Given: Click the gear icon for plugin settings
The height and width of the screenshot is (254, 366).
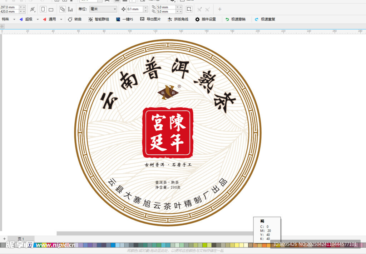Looking at the screenshot, I should (x=197, y=19).
